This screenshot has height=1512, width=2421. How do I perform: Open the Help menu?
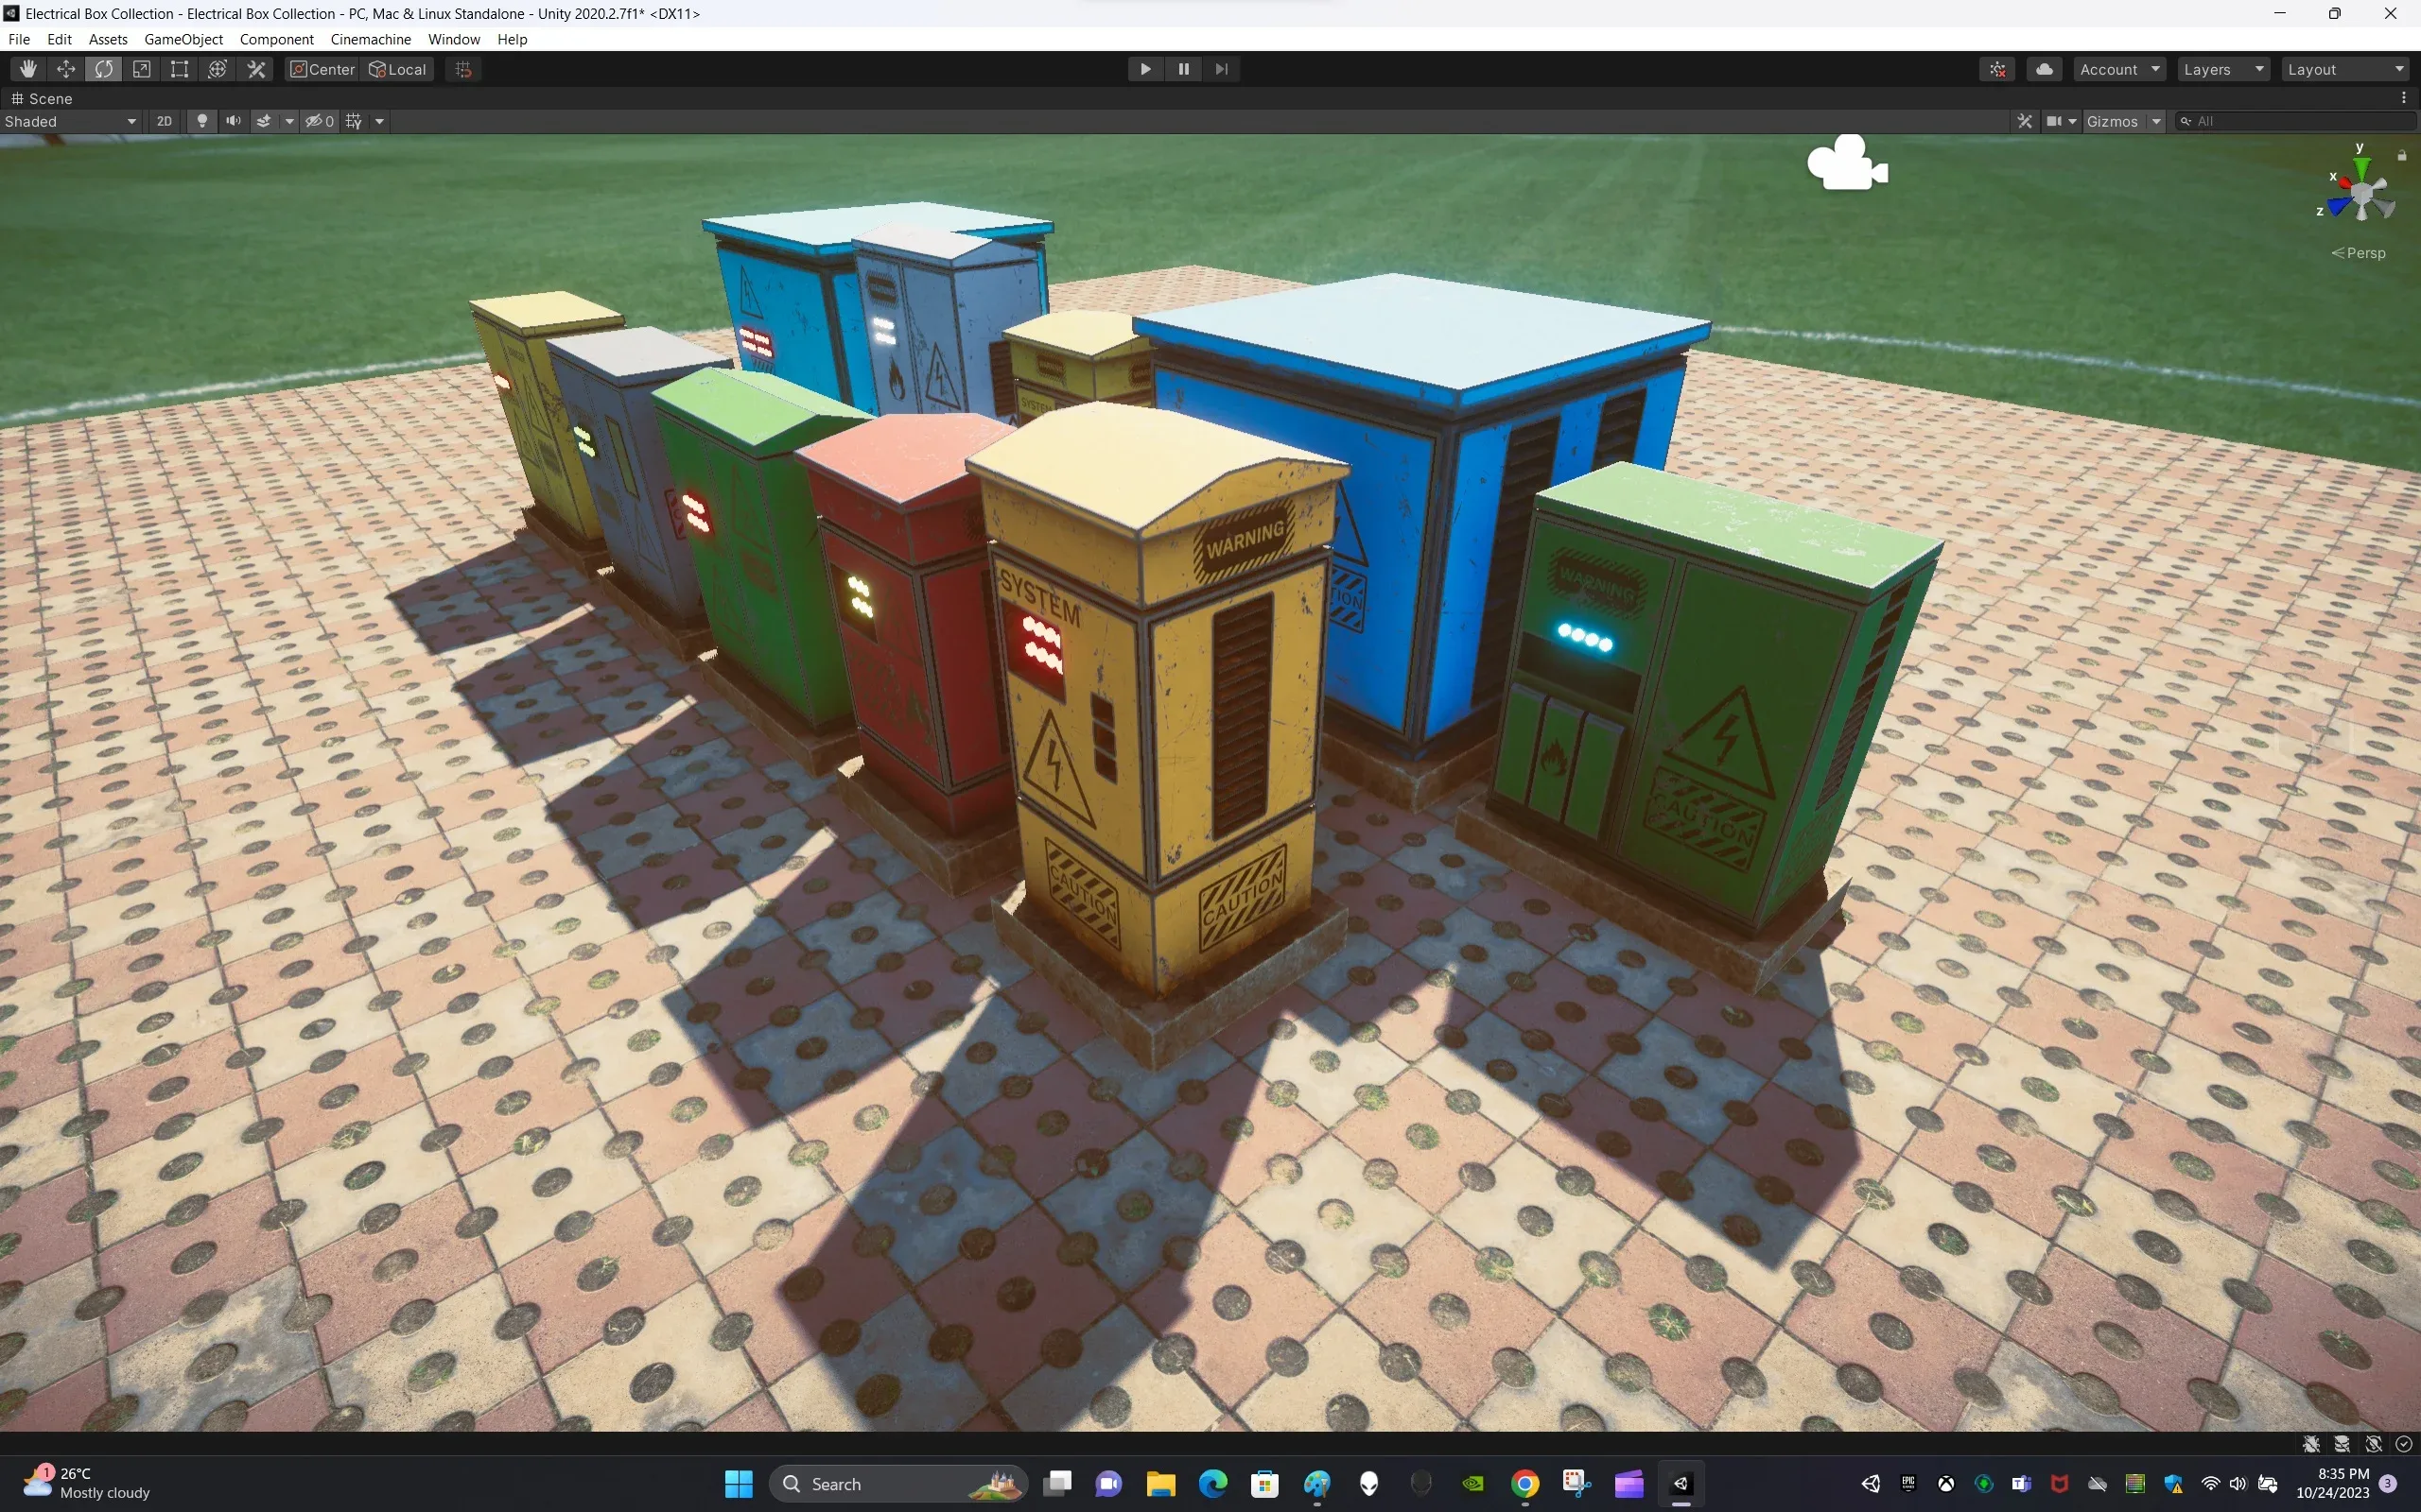click(x=513, y=39)
